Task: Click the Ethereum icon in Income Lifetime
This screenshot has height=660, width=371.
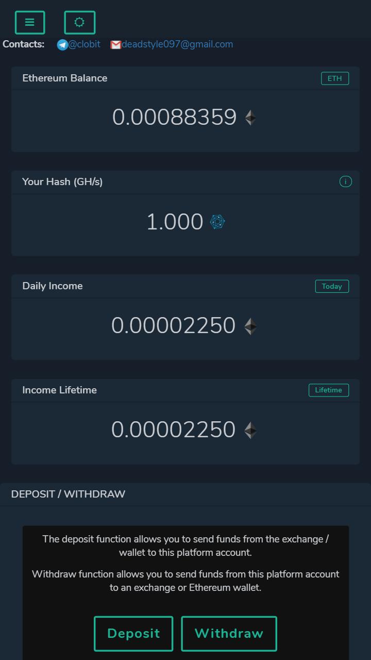Action: pyautogui.click(x=250, y=430)
